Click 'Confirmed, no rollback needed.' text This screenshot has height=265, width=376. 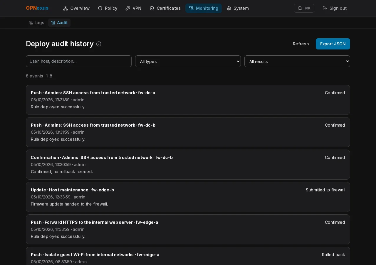pos(62,172)
